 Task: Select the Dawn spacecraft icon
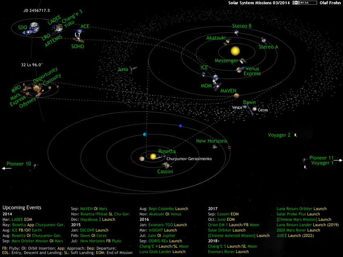point(251,110)
